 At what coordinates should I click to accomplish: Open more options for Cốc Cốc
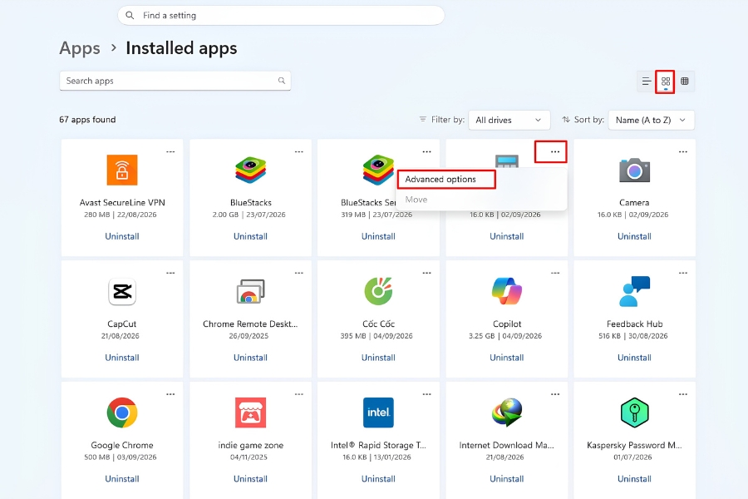click(x=426, y=273)
